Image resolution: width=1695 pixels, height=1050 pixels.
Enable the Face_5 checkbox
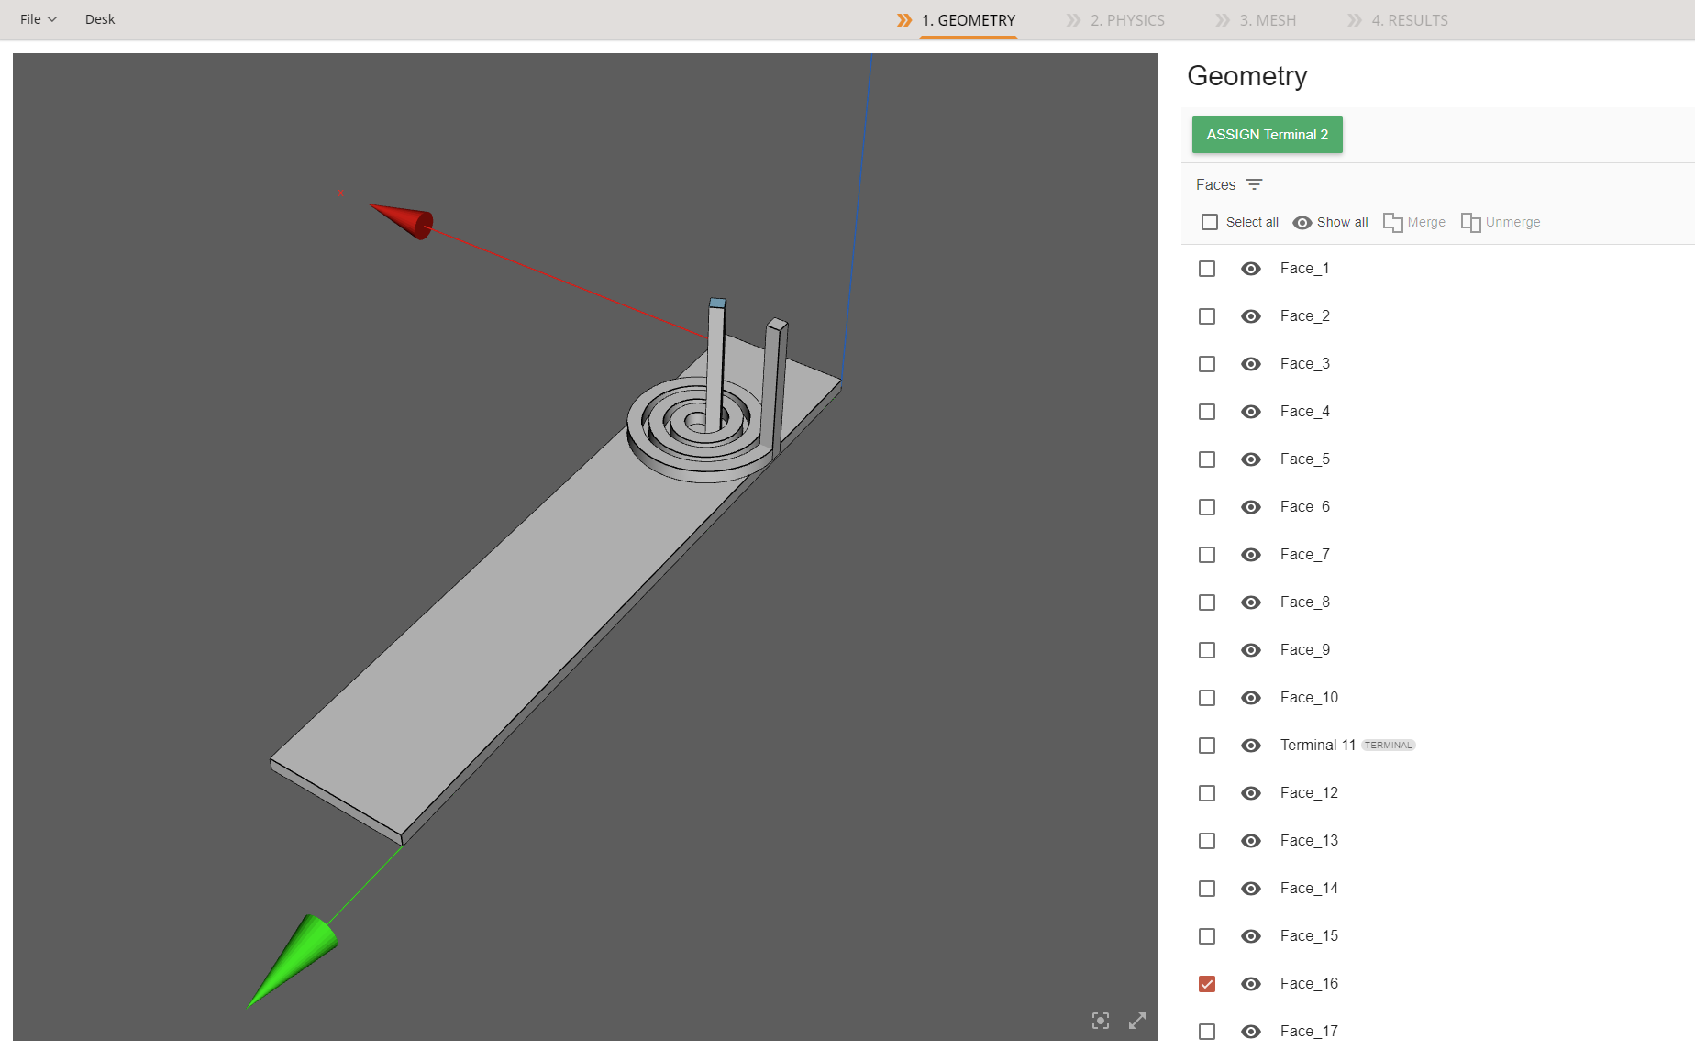[1207, 459]
